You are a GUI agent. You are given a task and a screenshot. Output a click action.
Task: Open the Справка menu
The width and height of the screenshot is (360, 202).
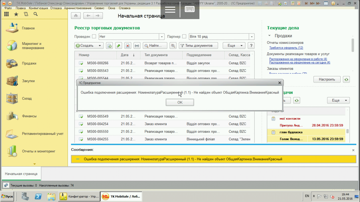125,8
